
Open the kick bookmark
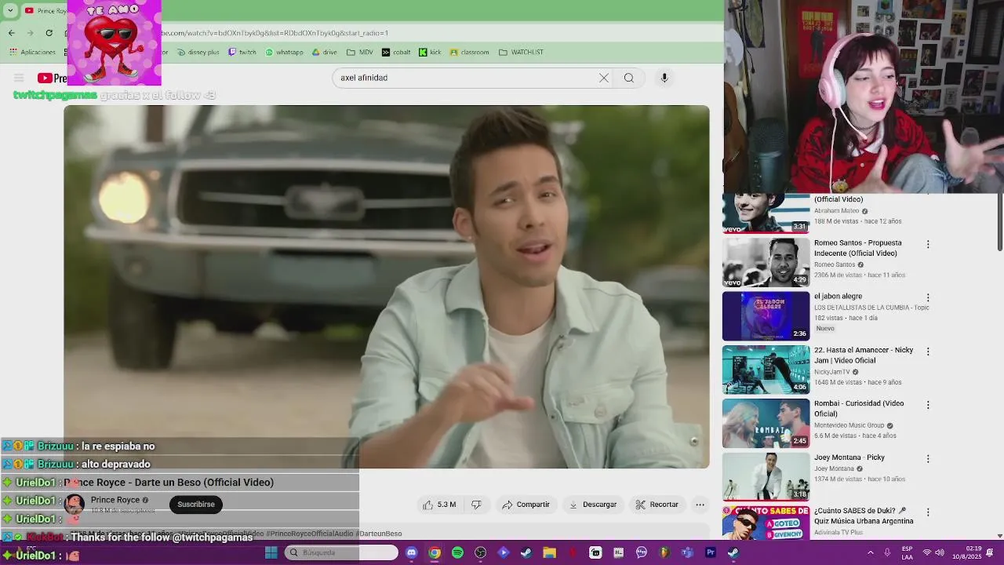point(430,53)
